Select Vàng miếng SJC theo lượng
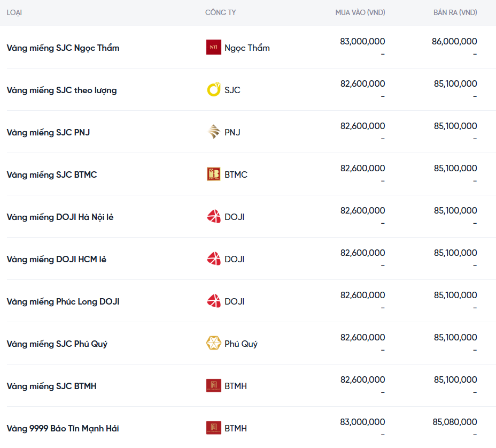This screenshot has height=448, width=496. (x=61, y=90)
